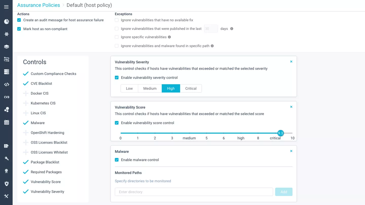This screenshot has width=365, height=205.
Task: Click the 'Monitored Paths' heading
Action: pyautogui.click(x=128, y=173)
